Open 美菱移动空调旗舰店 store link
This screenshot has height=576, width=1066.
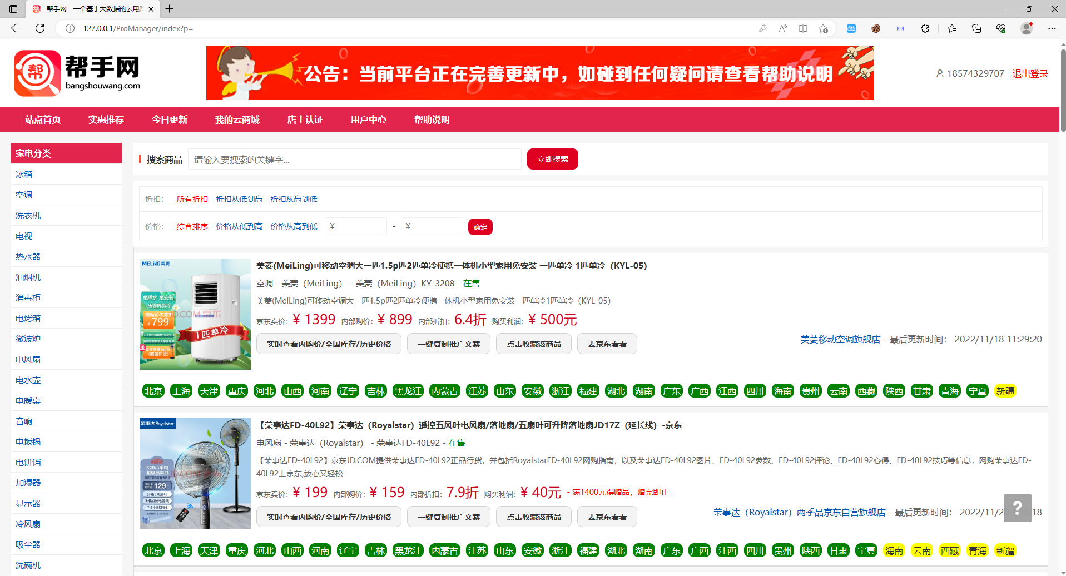[x=840, y=339]
